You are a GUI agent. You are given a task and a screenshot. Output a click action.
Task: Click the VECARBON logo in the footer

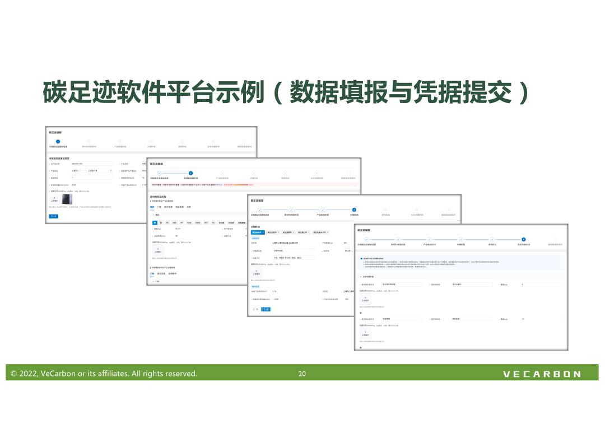[542, 374]
